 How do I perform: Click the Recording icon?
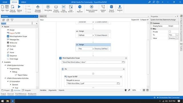pyautogui.click(x=48, y=7)
